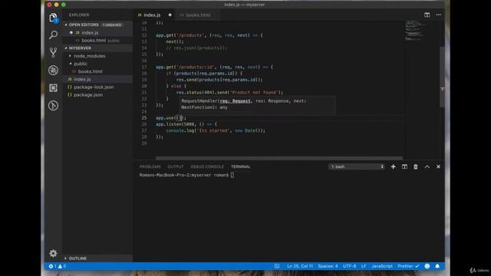Image resolution: width=491 pixels, height=276 pixels.
Task: Click the unsaved dot on index.js tab
Action: tap(170, 15)
